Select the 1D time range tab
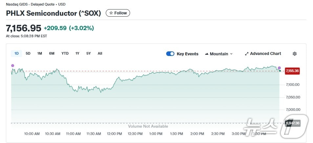Screen dimensions: 313x143 (16, 53)
